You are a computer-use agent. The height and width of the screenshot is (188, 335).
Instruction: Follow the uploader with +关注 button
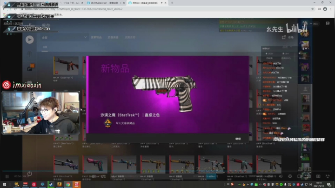pyautogui.click(x=314, y=24)
